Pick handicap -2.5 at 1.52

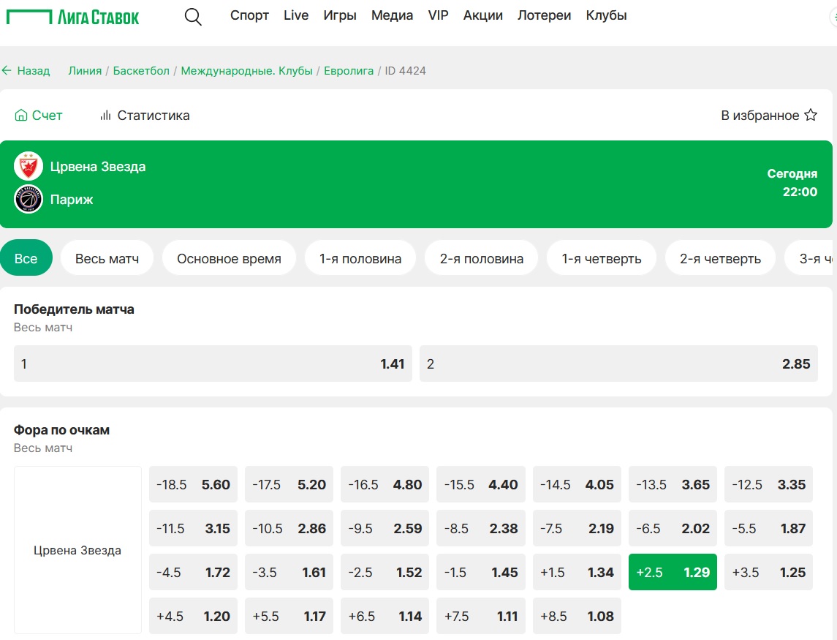coord(385,572)
